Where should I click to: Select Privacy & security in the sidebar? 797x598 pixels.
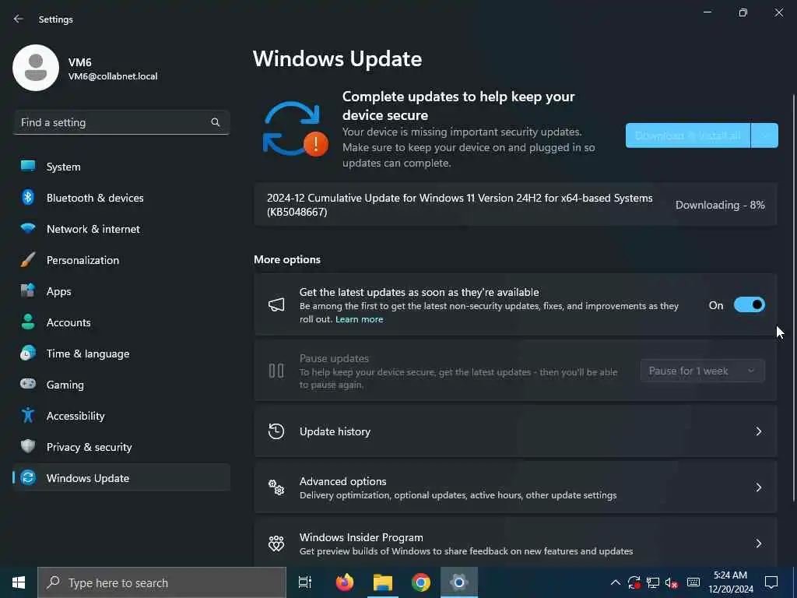[x=121, y=447]
